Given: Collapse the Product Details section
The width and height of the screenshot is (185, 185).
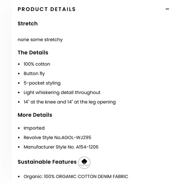Looking at the screenshot, I should point(167,9).
